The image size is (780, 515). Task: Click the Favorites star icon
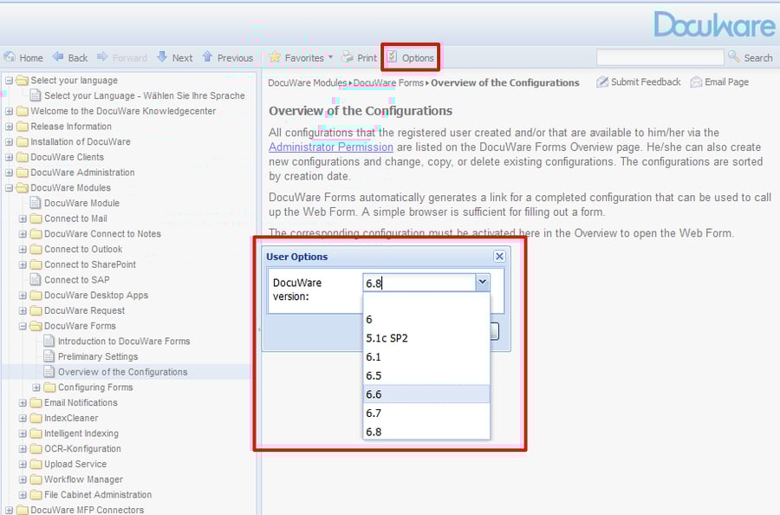[x=276, y=57]
